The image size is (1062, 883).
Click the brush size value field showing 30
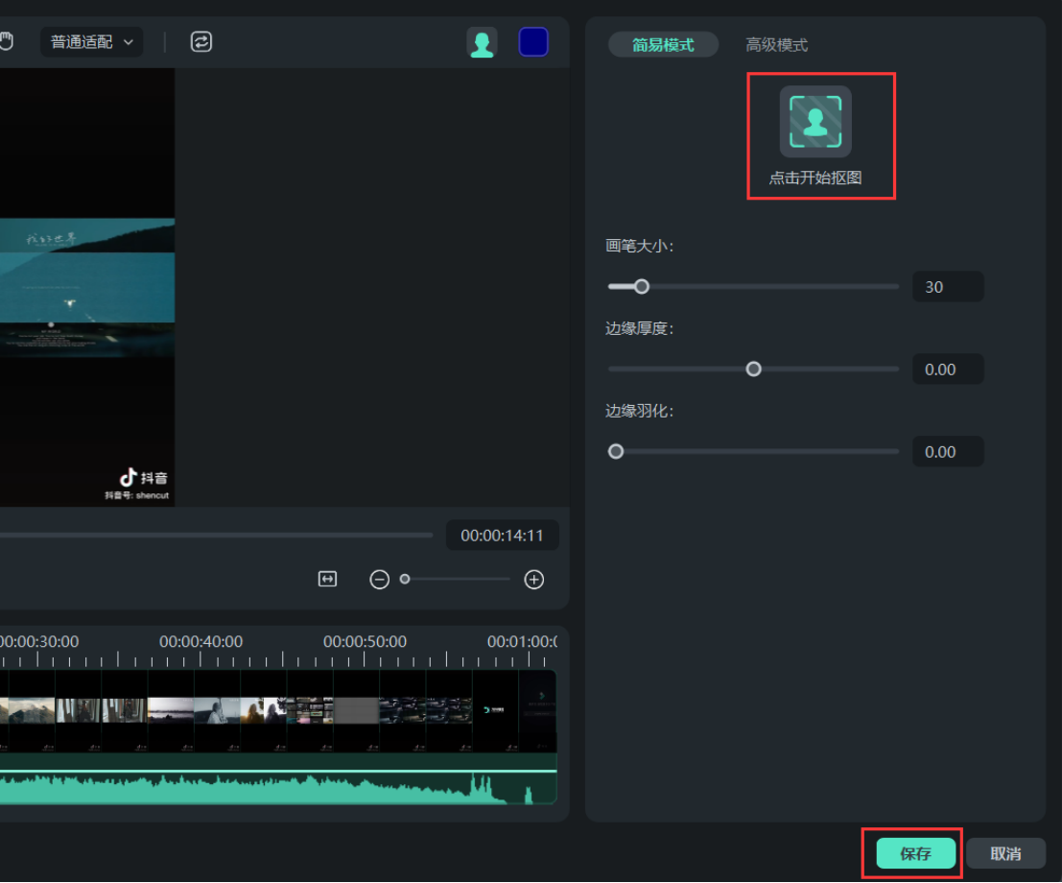click(x=947, y=287)
